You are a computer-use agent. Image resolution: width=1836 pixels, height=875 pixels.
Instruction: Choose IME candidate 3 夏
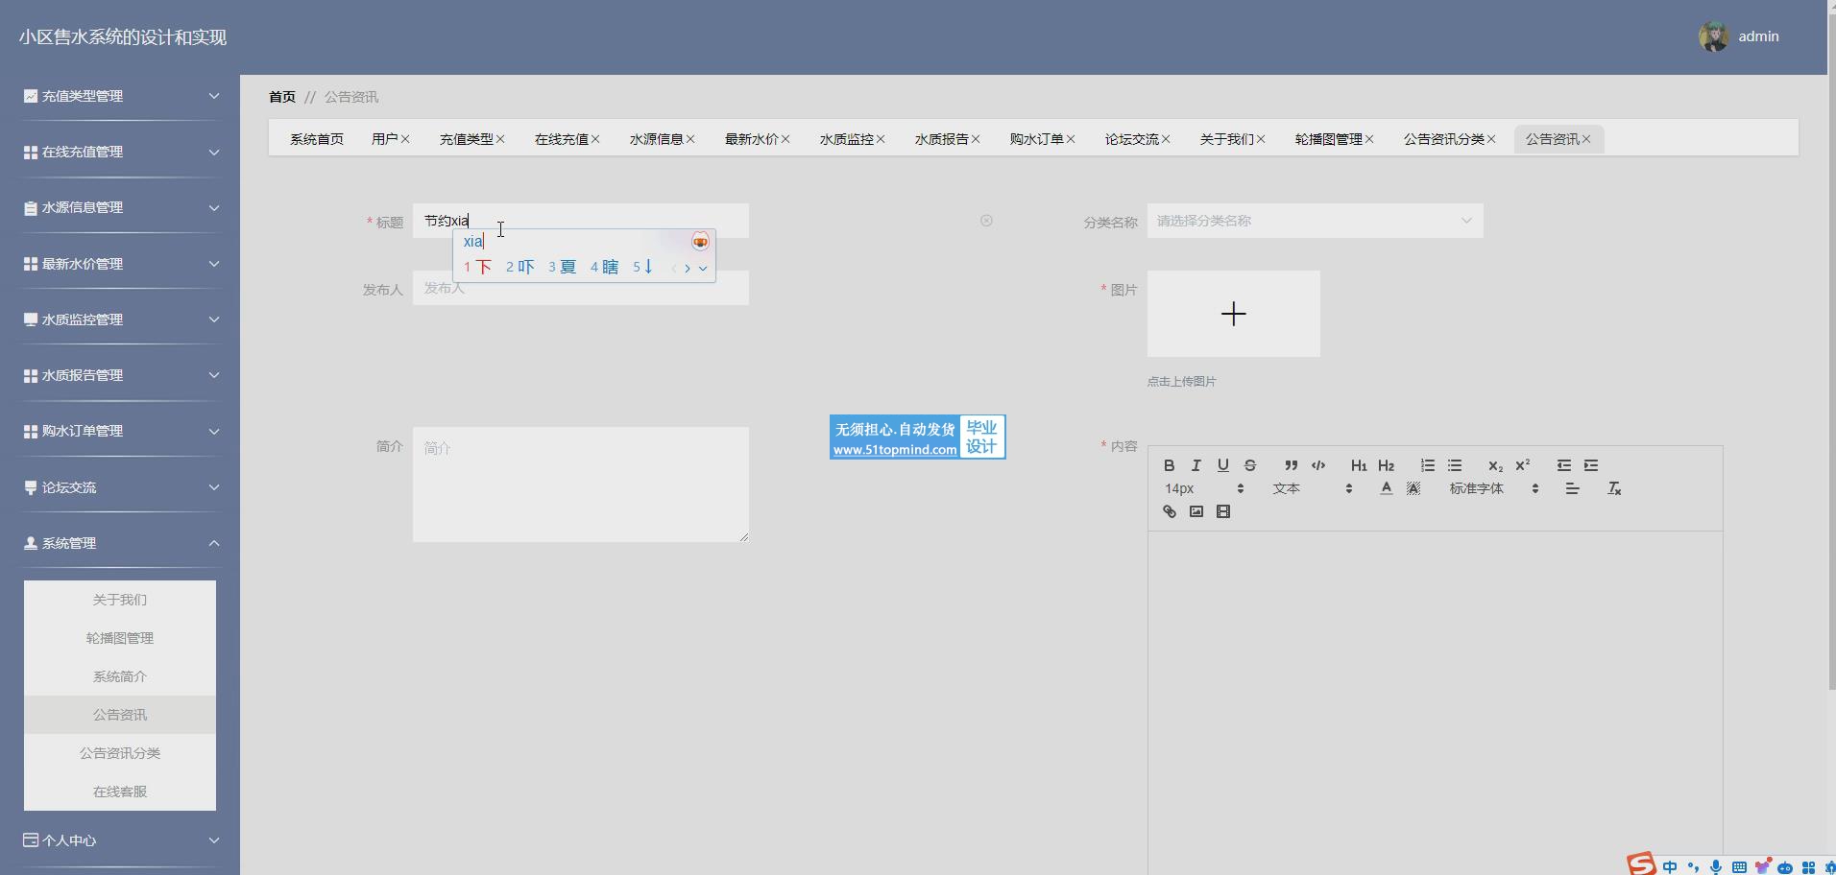coord(562,267)
